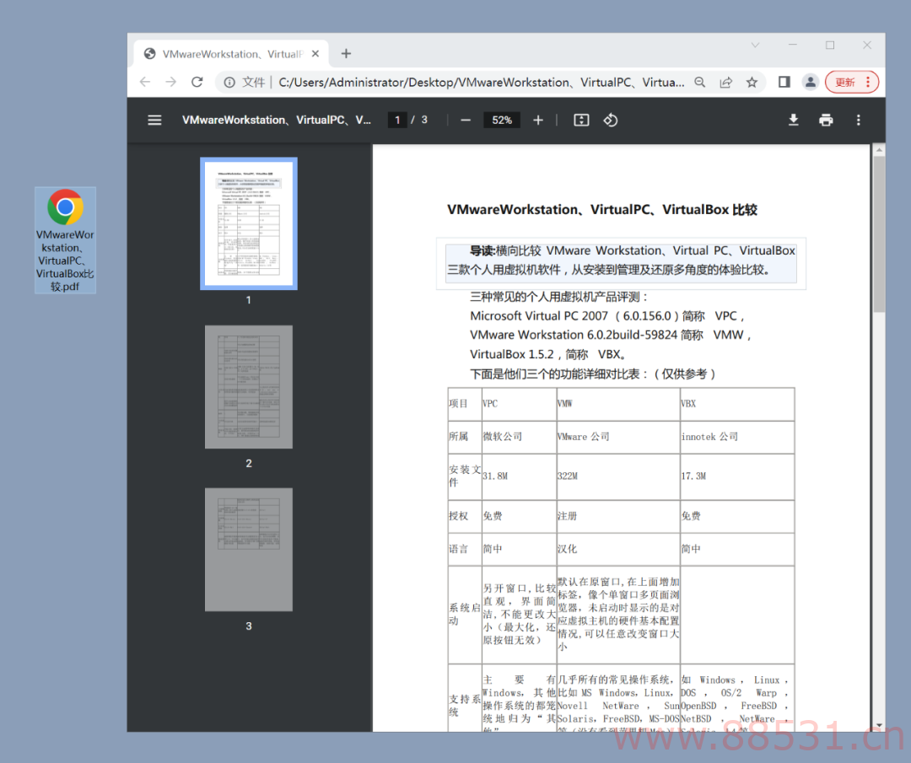Expand the tab search chevron
Screen dimensions: 911x763
755,45
